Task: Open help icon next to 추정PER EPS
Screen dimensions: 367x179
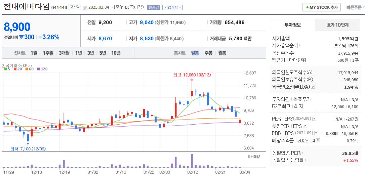Action: click(x=305, y=126)
